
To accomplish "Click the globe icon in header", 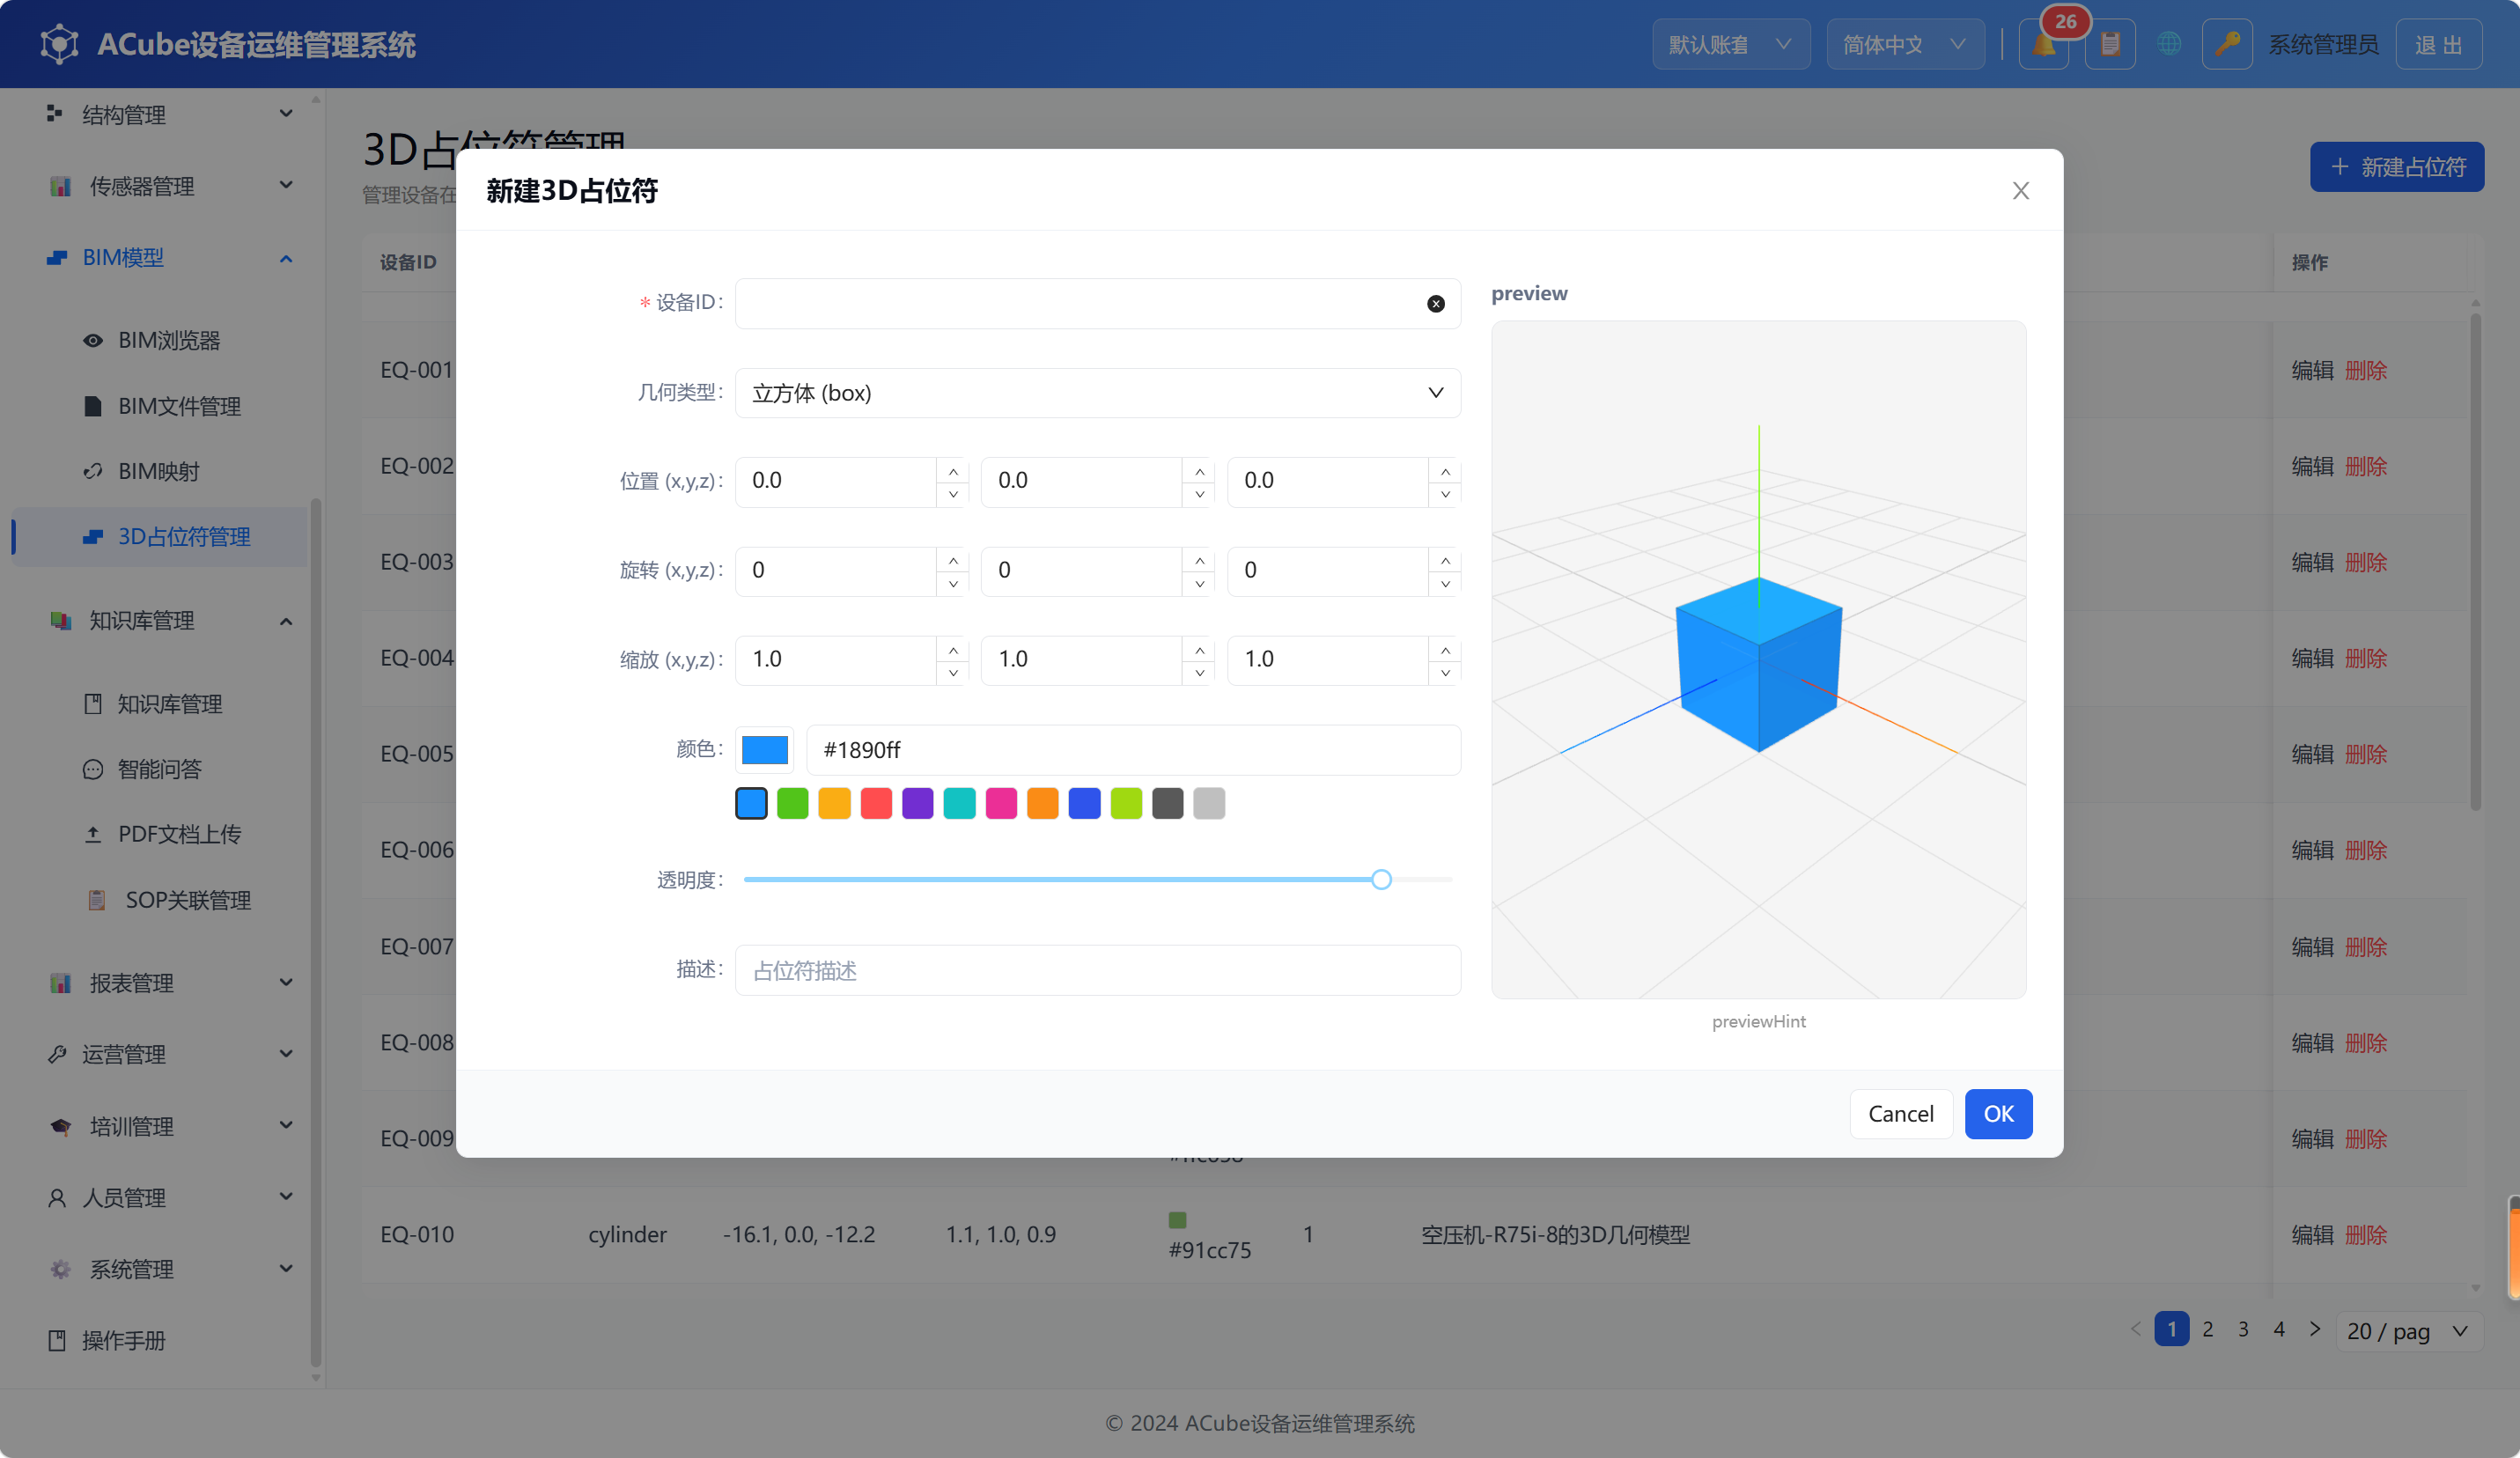I will [2169, 44].
